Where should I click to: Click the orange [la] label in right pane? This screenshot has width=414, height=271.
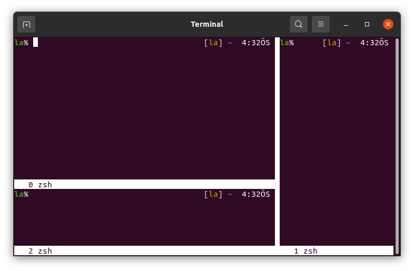coord(331,43)
